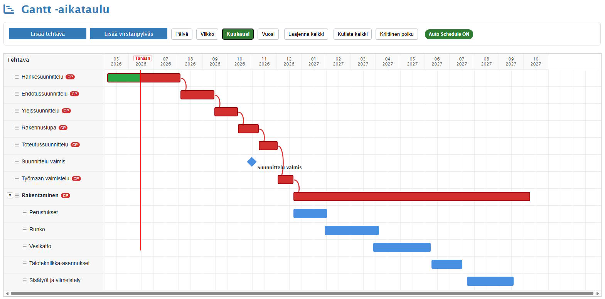Select the blue Vesikatto task bar
The image size is (605, 299).
[402, 247]
